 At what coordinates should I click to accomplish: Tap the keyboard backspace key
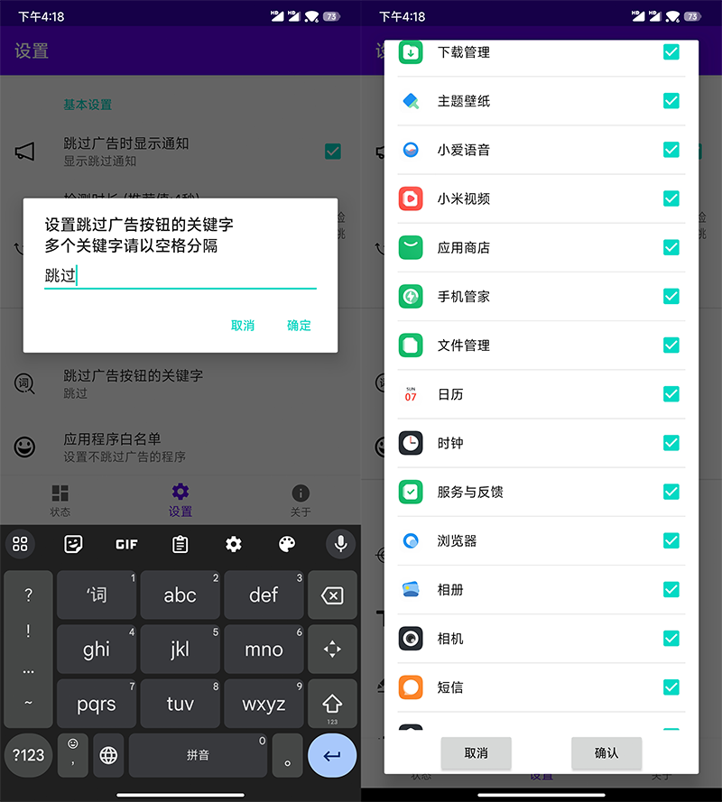(x=332, y=595)
